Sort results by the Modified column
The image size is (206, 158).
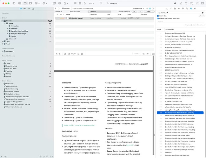(94, 15)
